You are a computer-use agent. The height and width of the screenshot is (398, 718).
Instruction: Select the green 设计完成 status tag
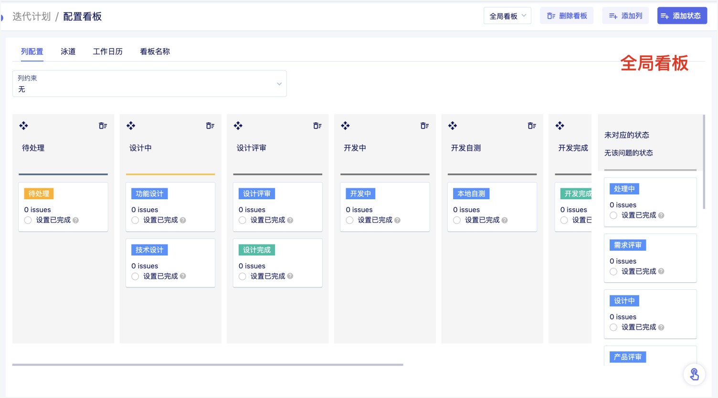pyautogui.click(x=257, y=250)
